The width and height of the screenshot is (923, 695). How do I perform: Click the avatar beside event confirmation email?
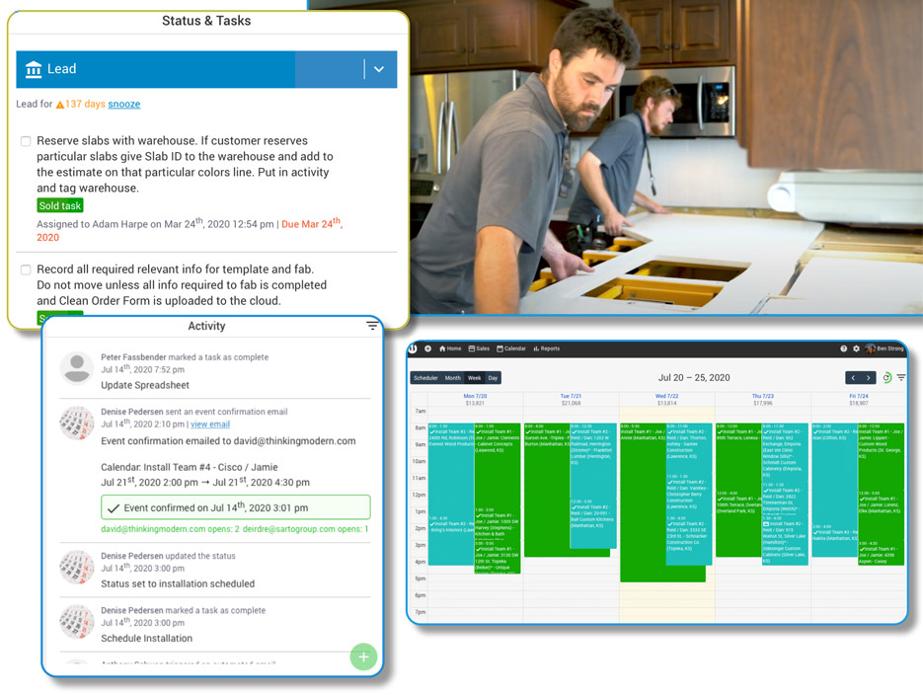[77, 424]
